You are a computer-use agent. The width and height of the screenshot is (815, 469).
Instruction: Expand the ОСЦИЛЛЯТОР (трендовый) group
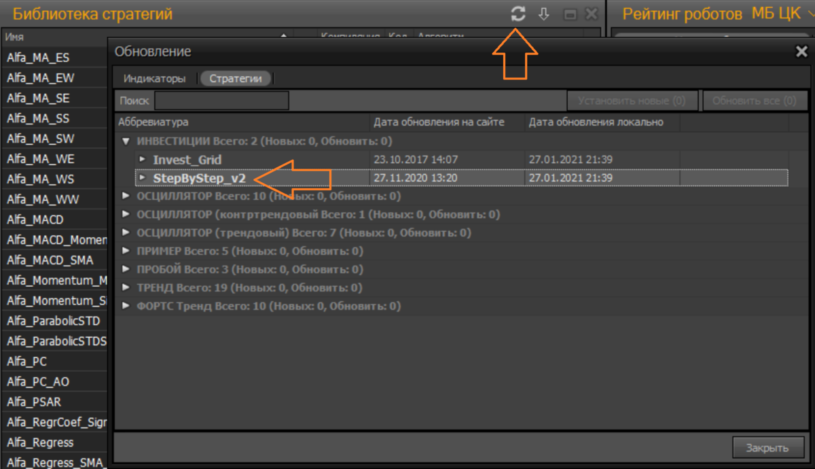[x=125, y=232]
